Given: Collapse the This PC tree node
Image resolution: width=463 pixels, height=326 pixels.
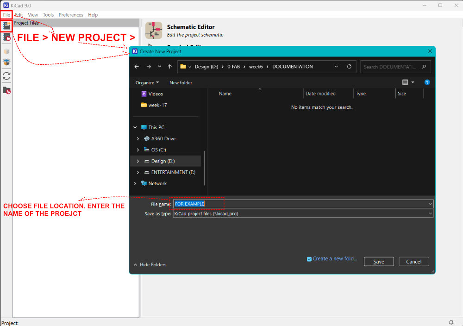Looking at the screenshot, I should coord(135,127).
